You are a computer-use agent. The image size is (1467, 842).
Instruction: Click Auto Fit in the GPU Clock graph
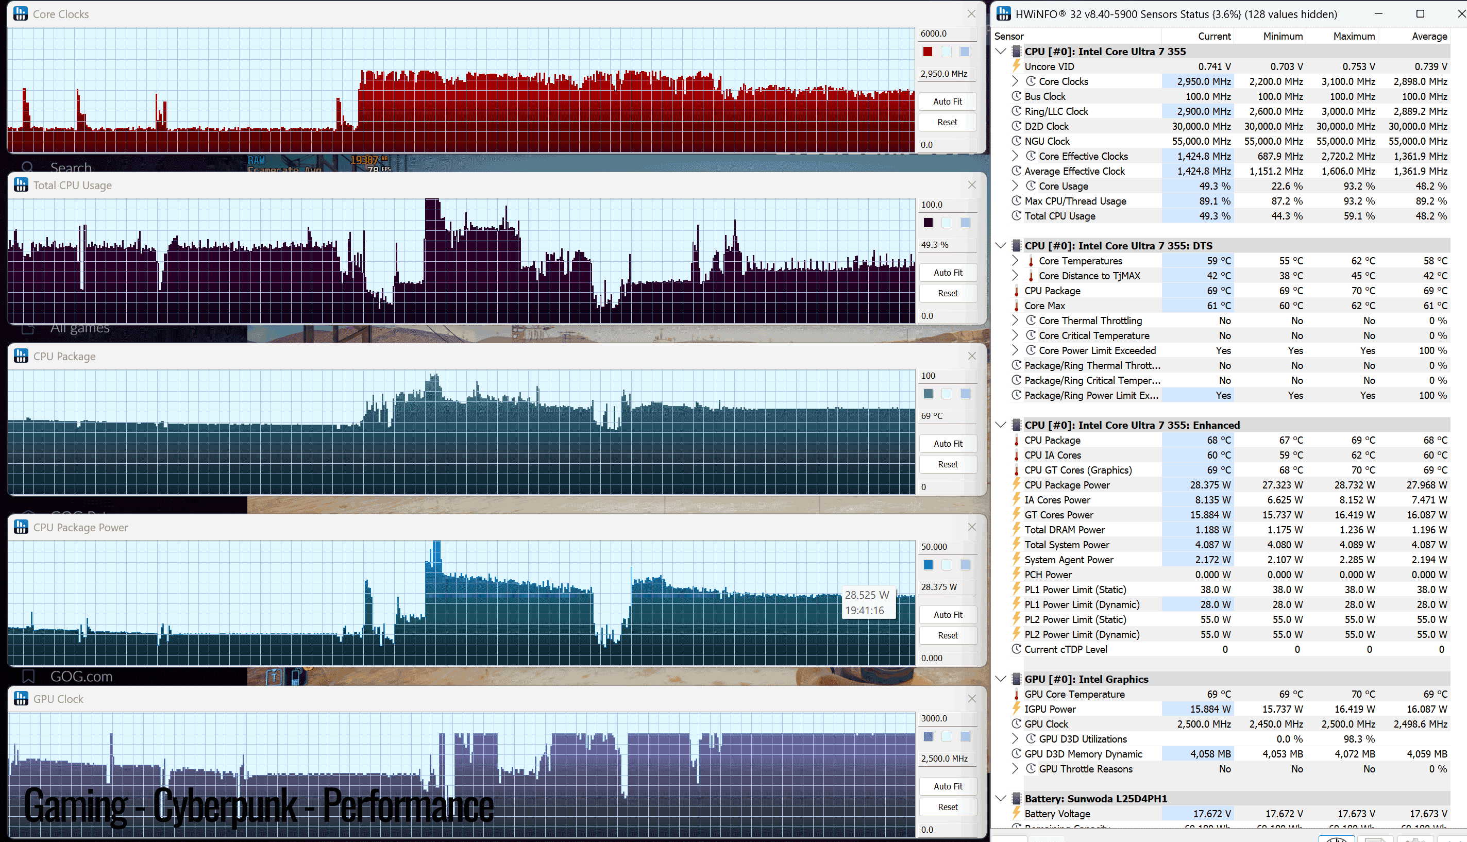[x=948, y=786]
